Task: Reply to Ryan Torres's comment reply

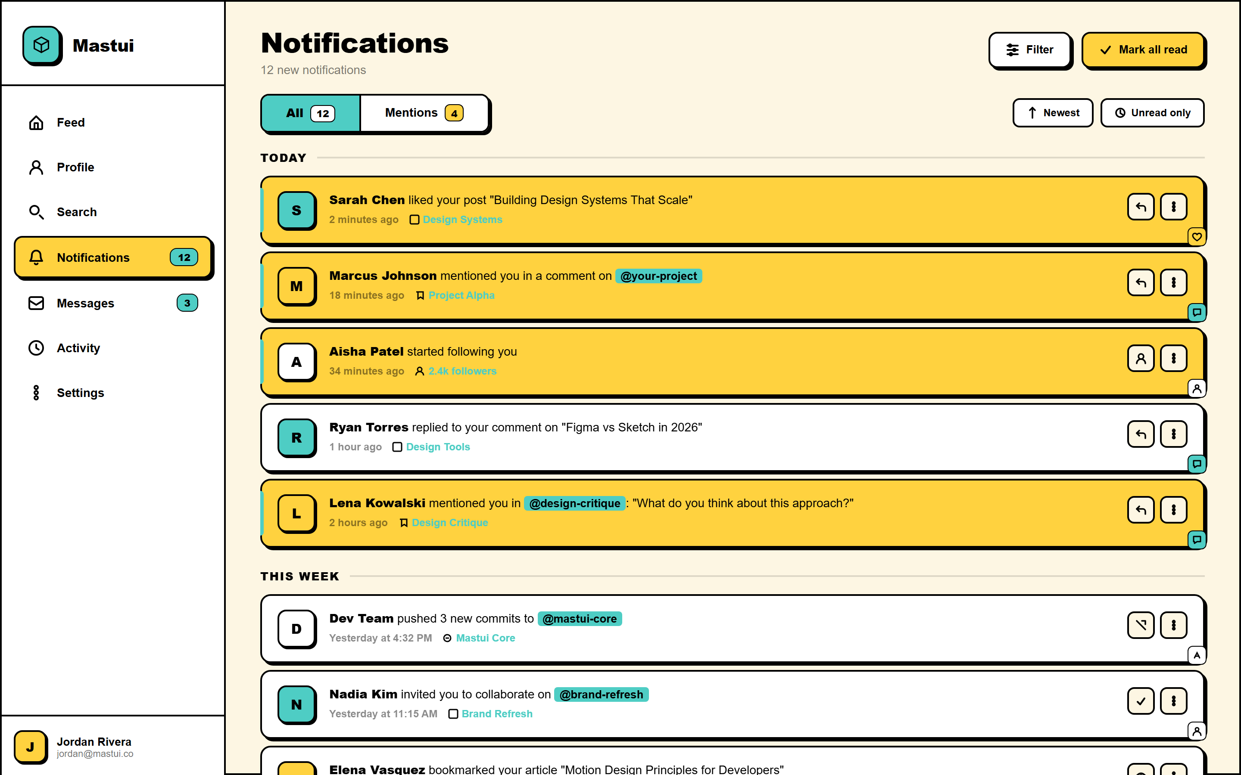Action: [1141, 434]
